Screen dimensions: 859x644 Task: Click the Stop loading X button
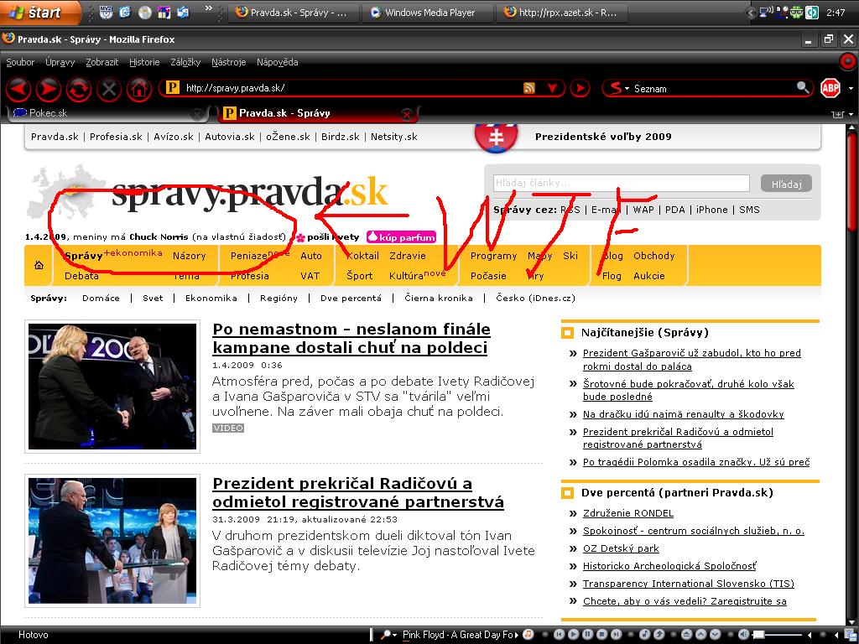tap(109, 89)
